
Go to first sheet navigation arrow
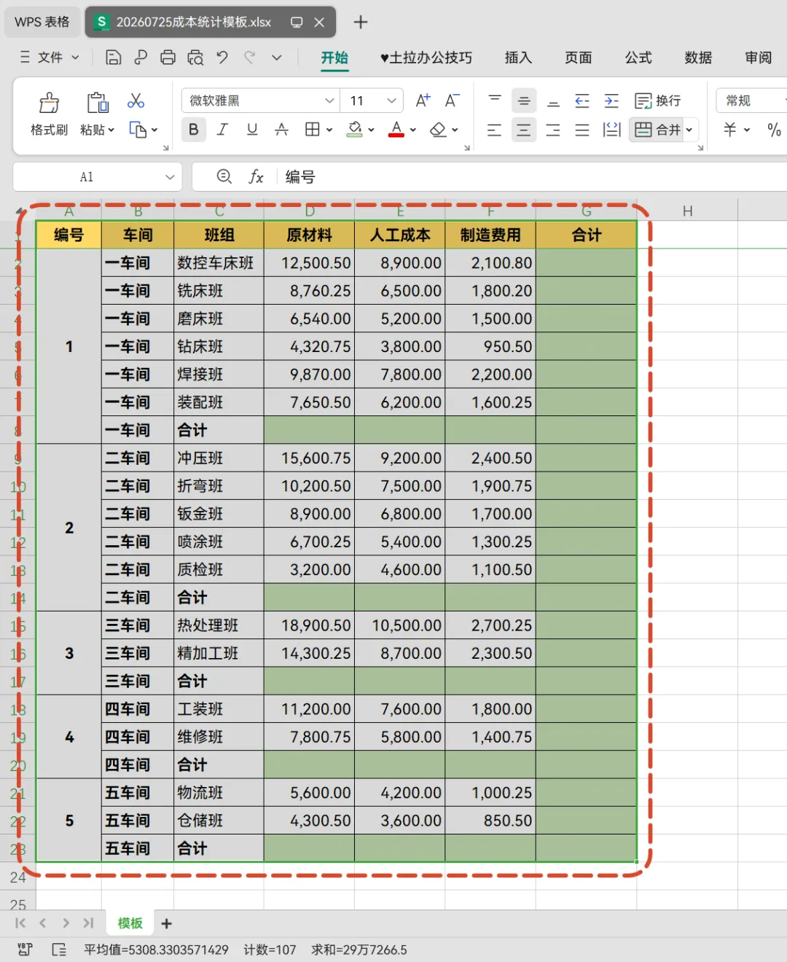pos(20,923)
